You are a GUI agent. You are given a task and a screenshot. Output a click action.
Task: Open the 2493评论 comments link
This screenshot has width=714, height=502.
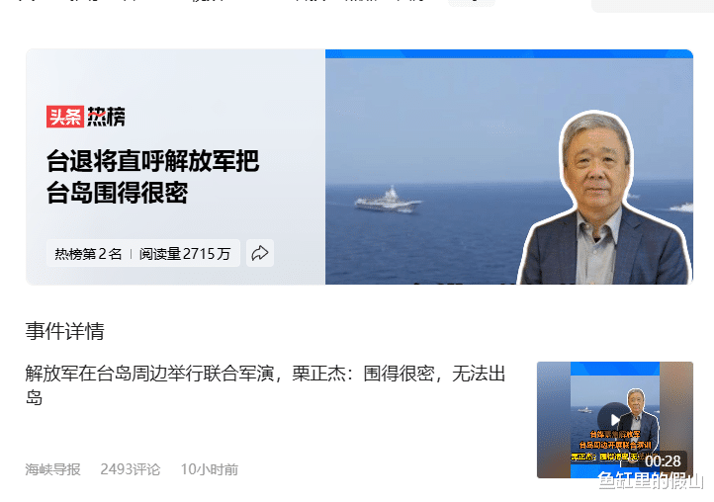(x=131, y=469)
